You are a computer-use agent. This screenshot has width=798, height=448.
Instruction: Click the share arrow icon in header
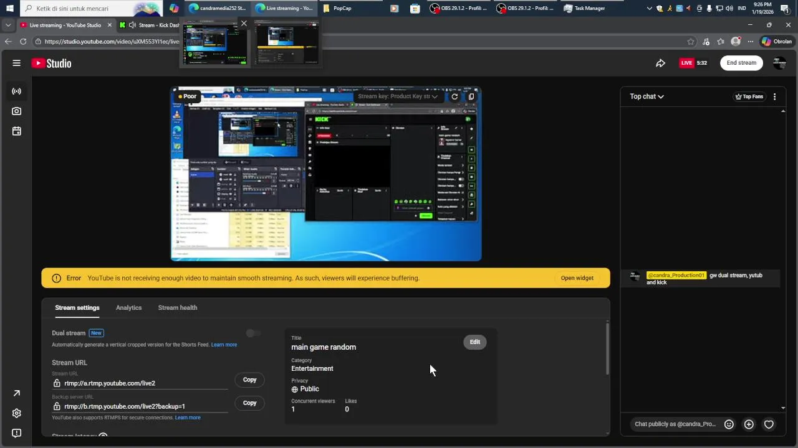click(x=661, y=63)
